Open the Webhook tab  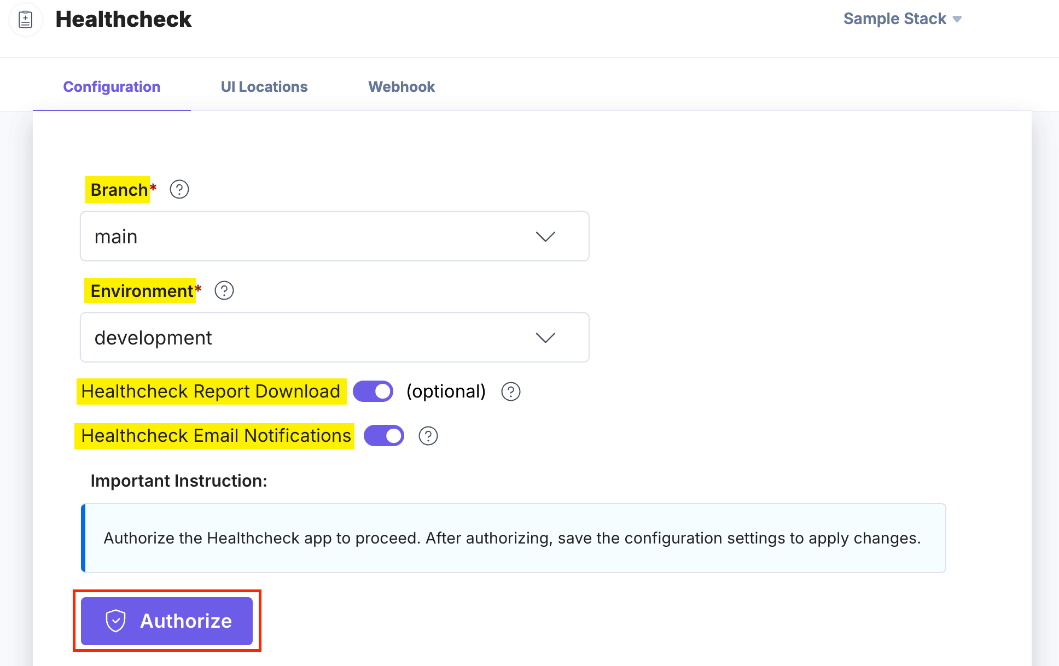tap(402, 86)
